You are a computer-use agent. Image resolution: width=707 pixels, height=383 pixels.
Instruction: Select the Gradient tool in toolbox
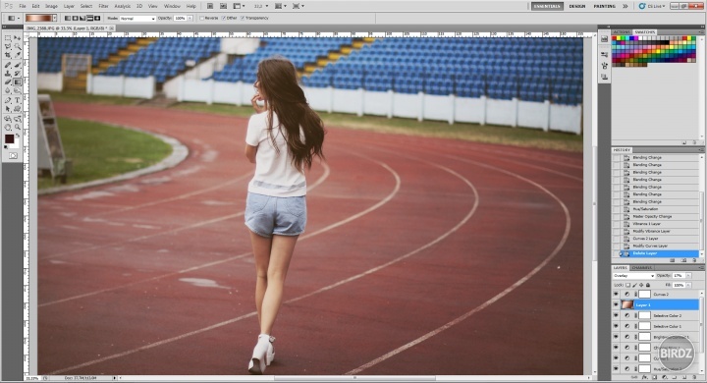pos(17,82)
